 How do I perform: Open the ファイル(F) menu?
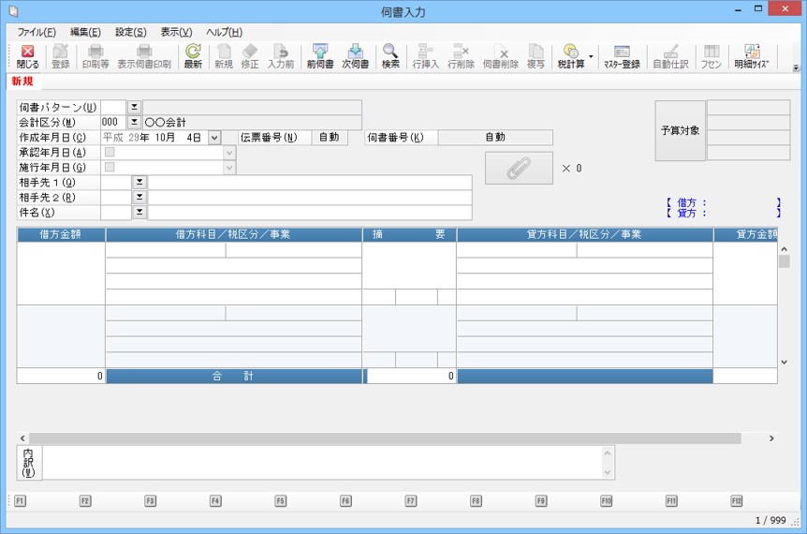(x=37, y=32)
